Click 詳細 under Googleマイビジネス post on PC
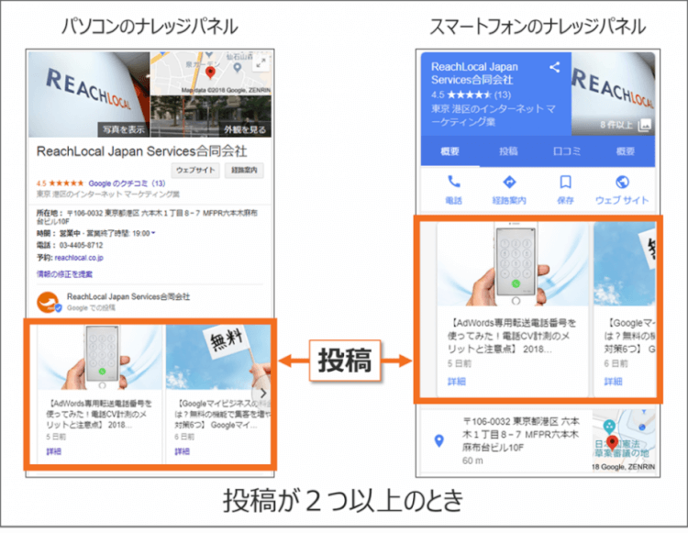Screen dimensions: 688x533 click(x=183, y=451)
